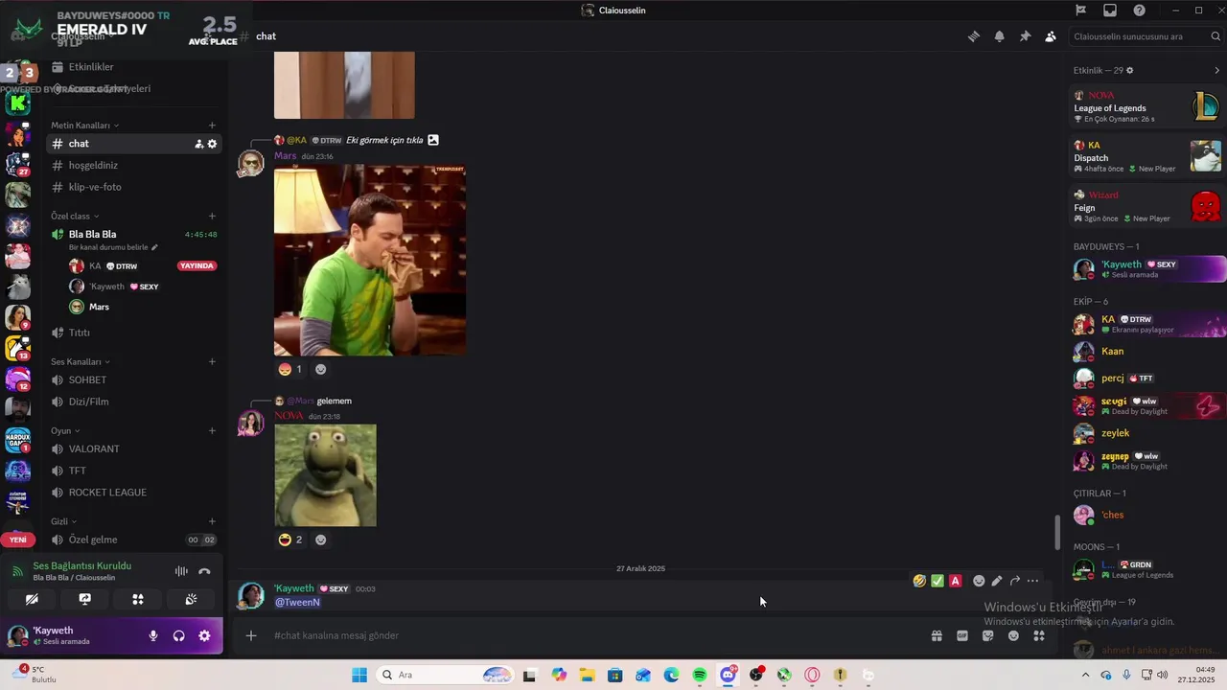Add a reaction on Kayweth's message toolbar
The width and height of the screenshot is (1227, 690).
point(979,581)
